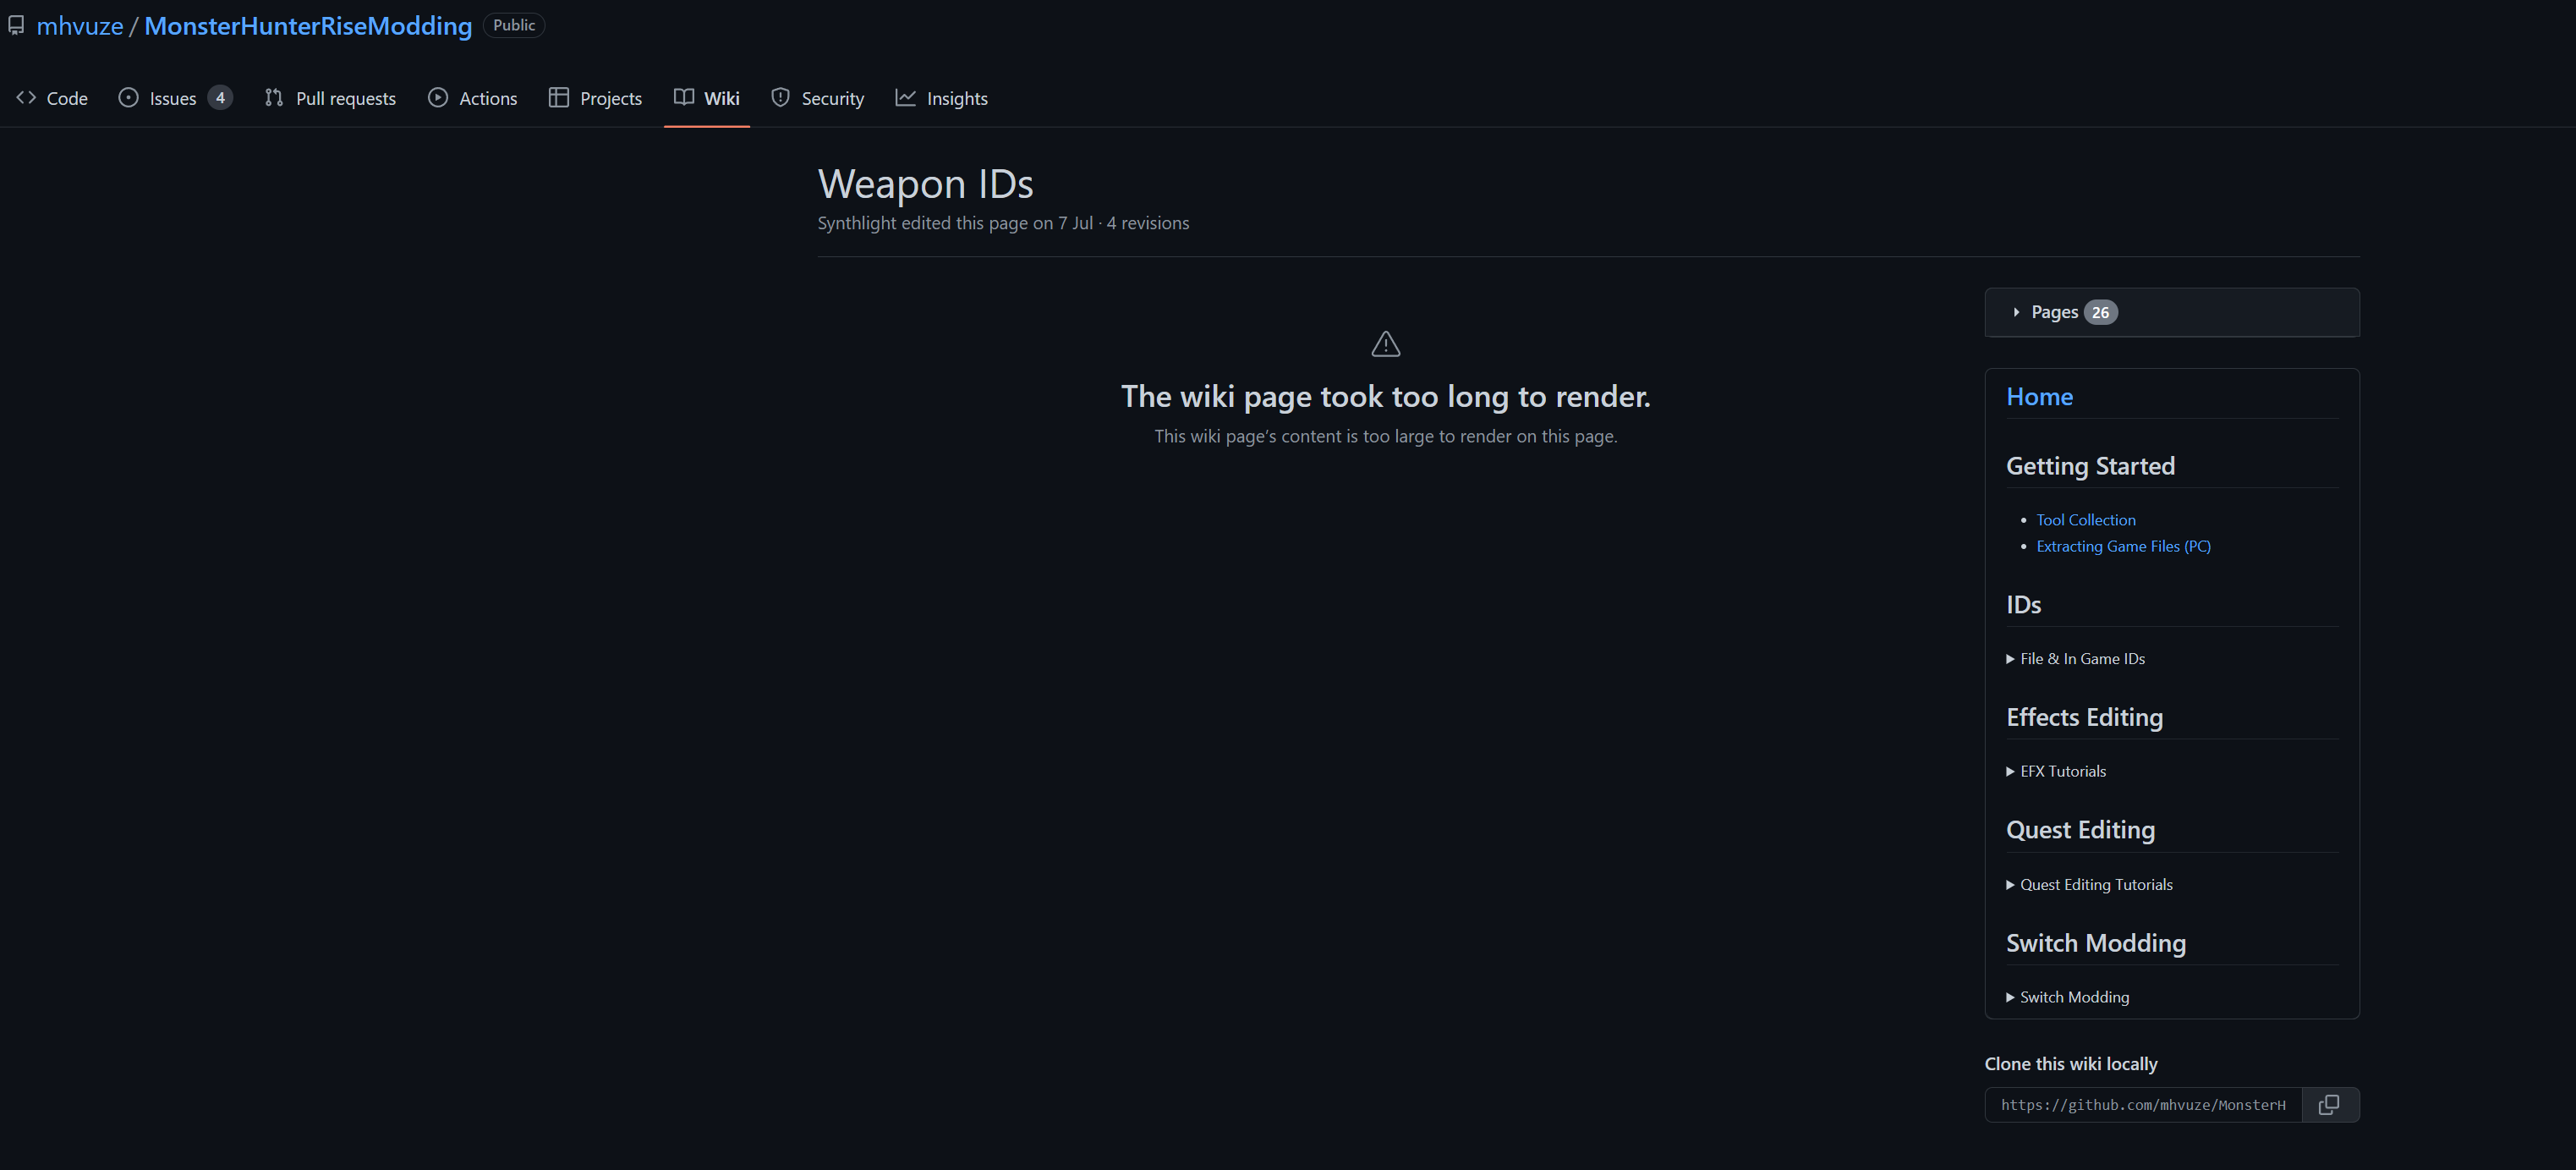2576x1170 pixels.
Task: Click the Insights graph icon
Action: coord(906,97)
